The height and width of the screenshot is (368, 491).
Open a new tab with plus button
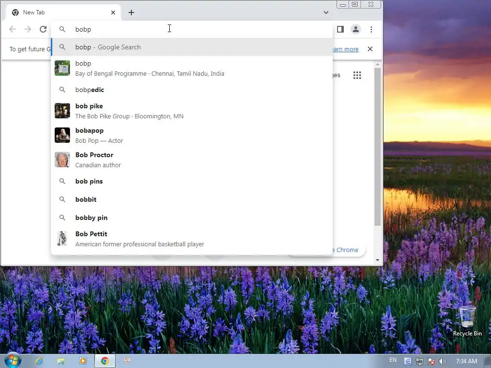[131, 12]
